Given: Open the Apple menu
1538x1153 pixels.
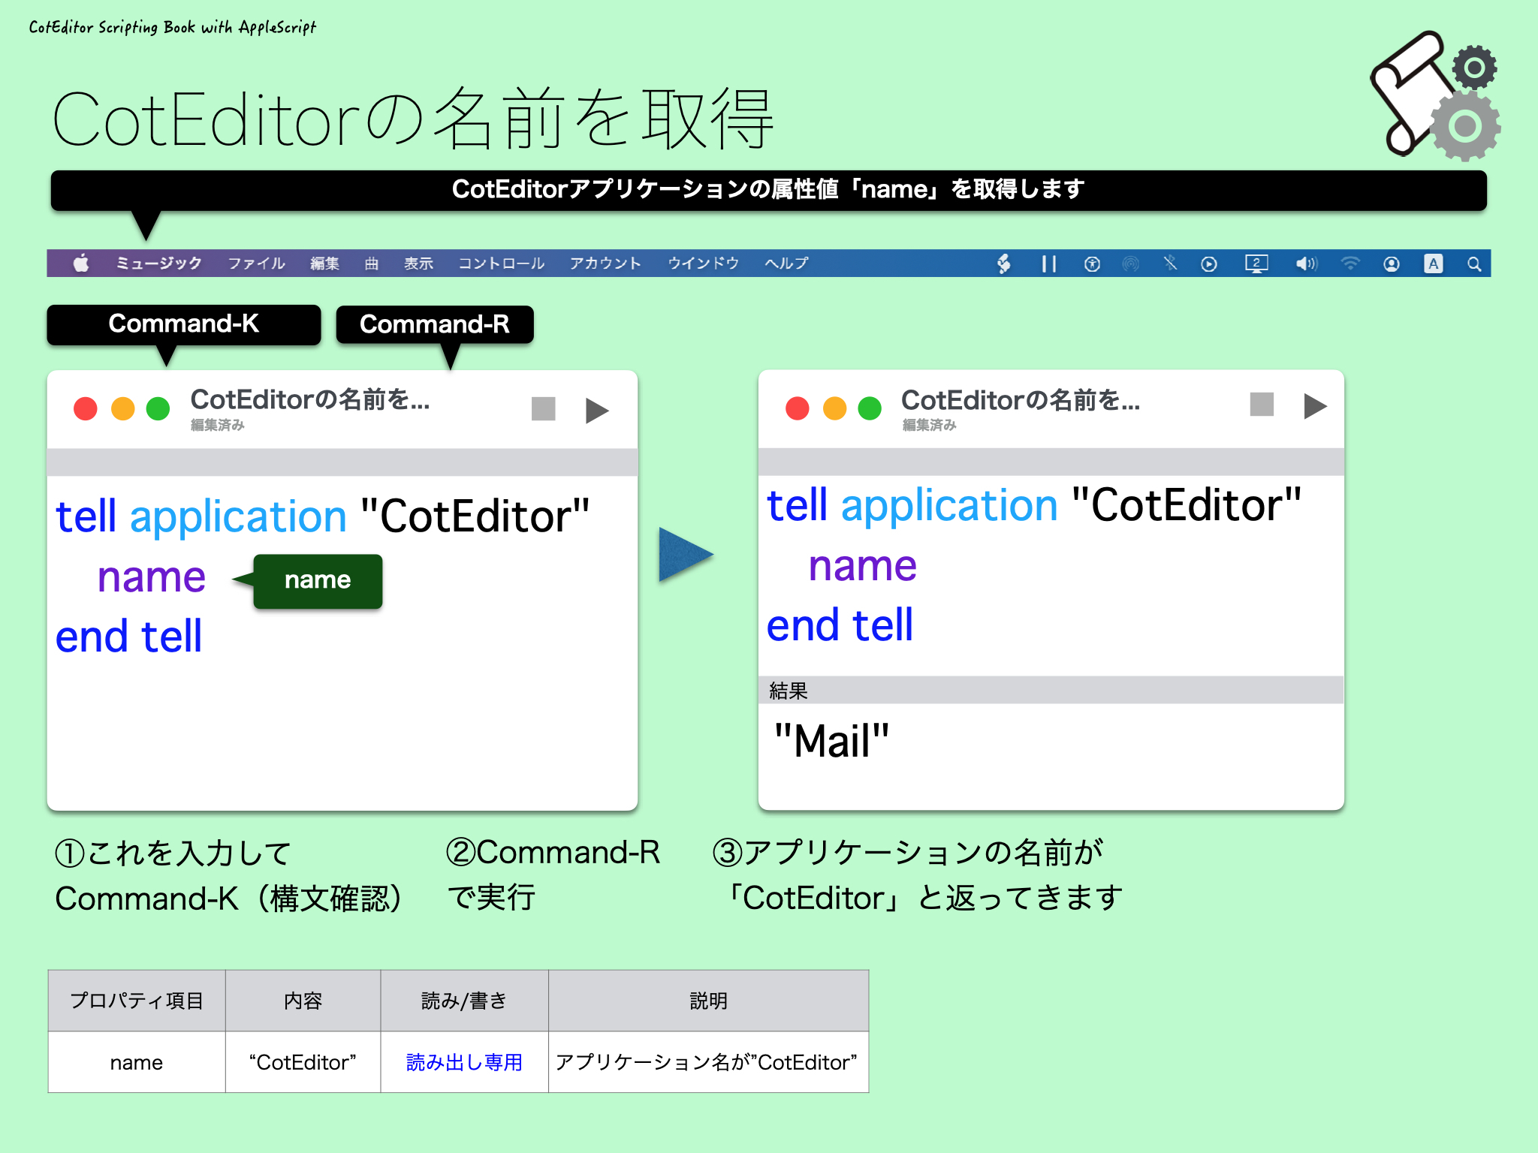Looking at the screenshot, I should pos(81,263).
